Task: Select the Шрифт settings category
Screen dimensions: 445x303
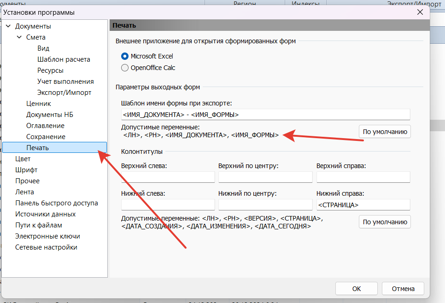Action: (x=26, y=170)
